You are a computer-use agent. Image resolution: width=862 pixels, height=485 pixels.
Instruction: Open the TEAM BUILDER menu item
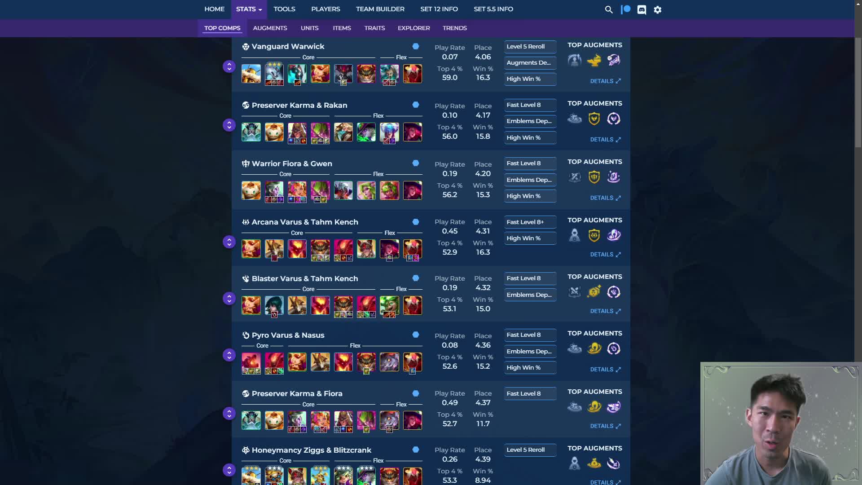[x=380, y=9]
